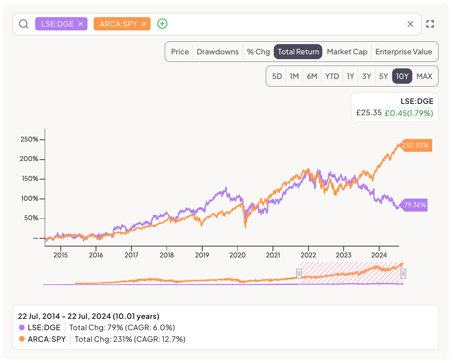Switch to the Drawdowns tab
The width and height of the screenshot is (453, 363).
[218, 52]
